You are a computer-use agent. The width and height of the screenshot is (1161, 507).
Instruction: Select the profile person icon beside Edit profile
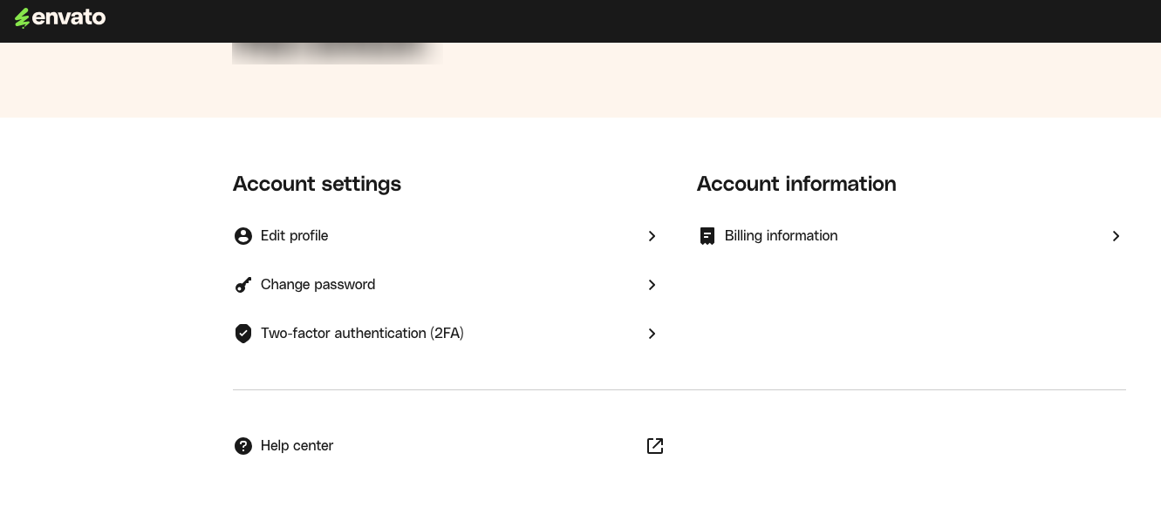(243, 235)
